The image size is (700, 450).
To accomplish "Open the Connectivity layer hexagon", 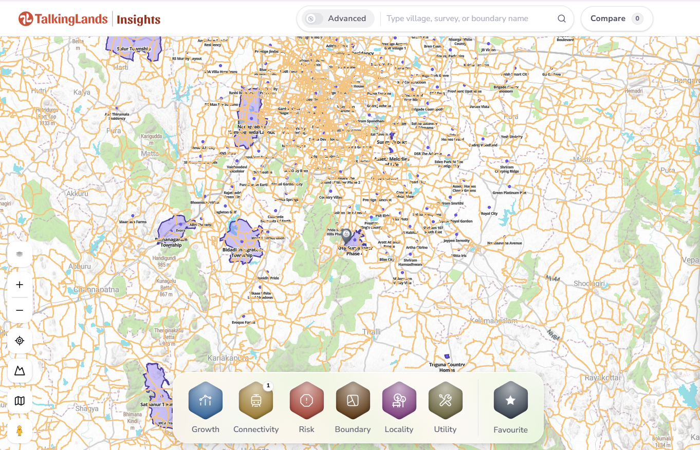I will coord(256,401).
